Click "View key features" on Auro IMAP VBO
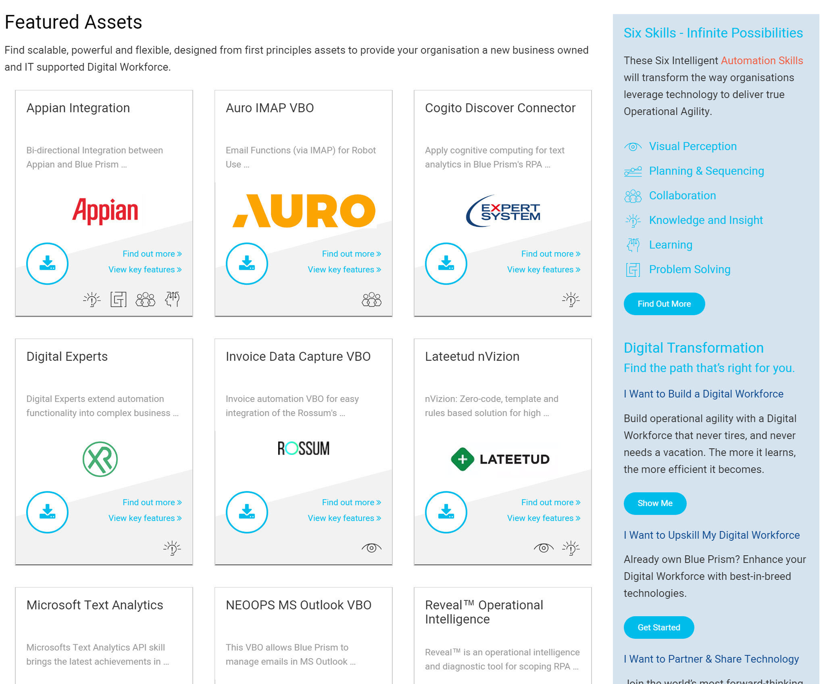Viewport: 823px width, 684px height. coord(344,269)
